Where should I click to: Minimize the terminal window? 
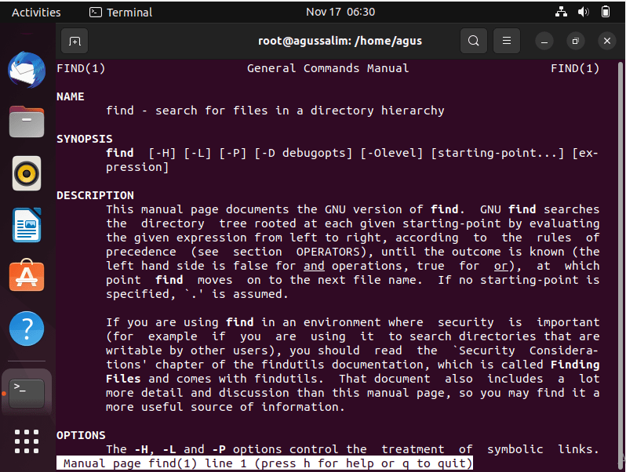544,41
